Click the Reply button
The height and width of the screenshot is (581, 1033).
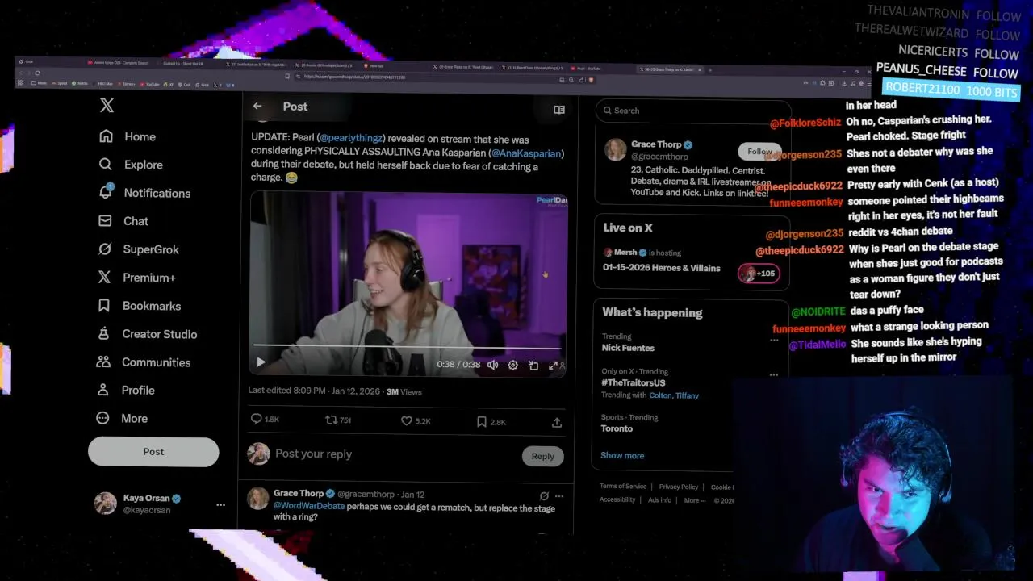[543, 456]
